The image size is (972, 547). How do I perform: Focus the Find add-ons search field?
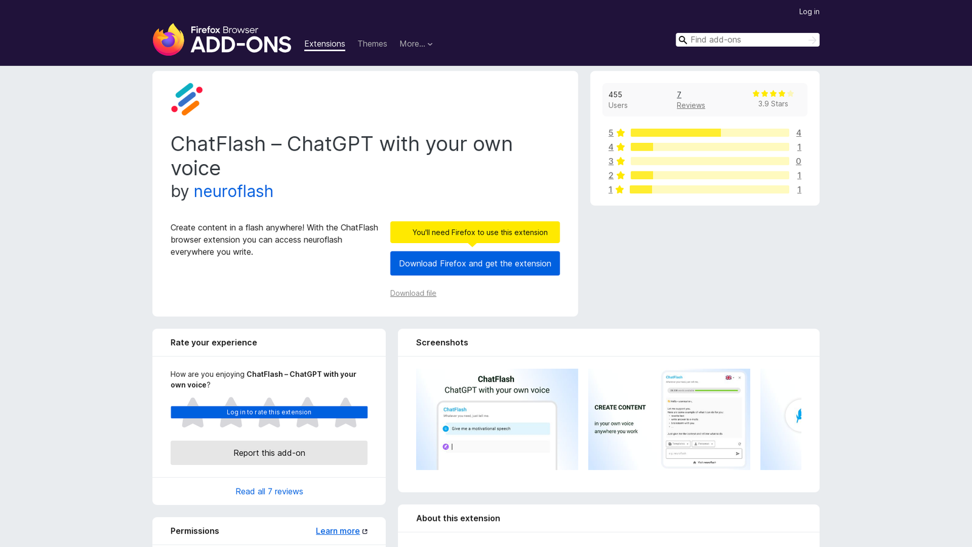pos(747,40)
